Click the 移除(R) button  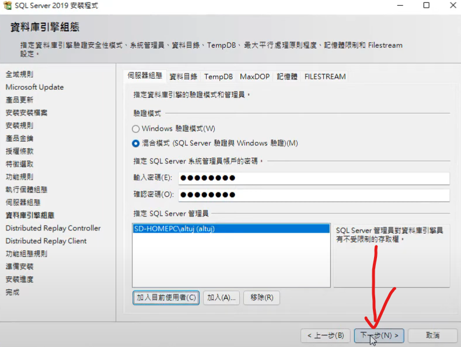click(x=261, y=297)
